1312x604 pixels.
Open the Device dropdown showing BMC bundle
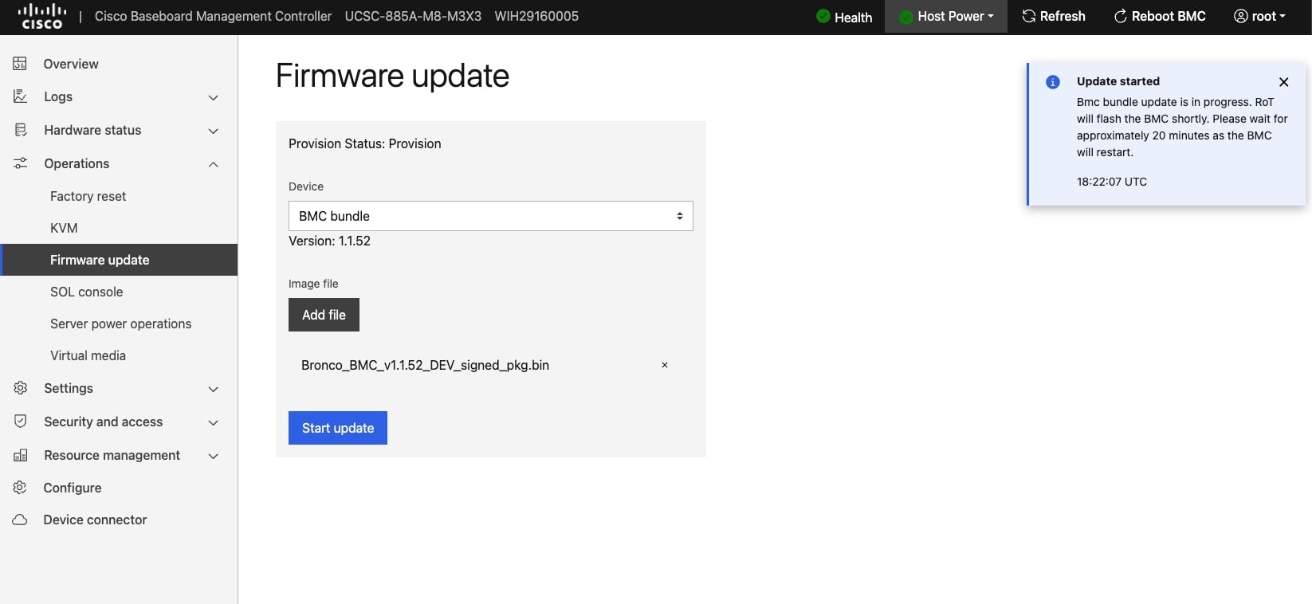click(491, 216)
